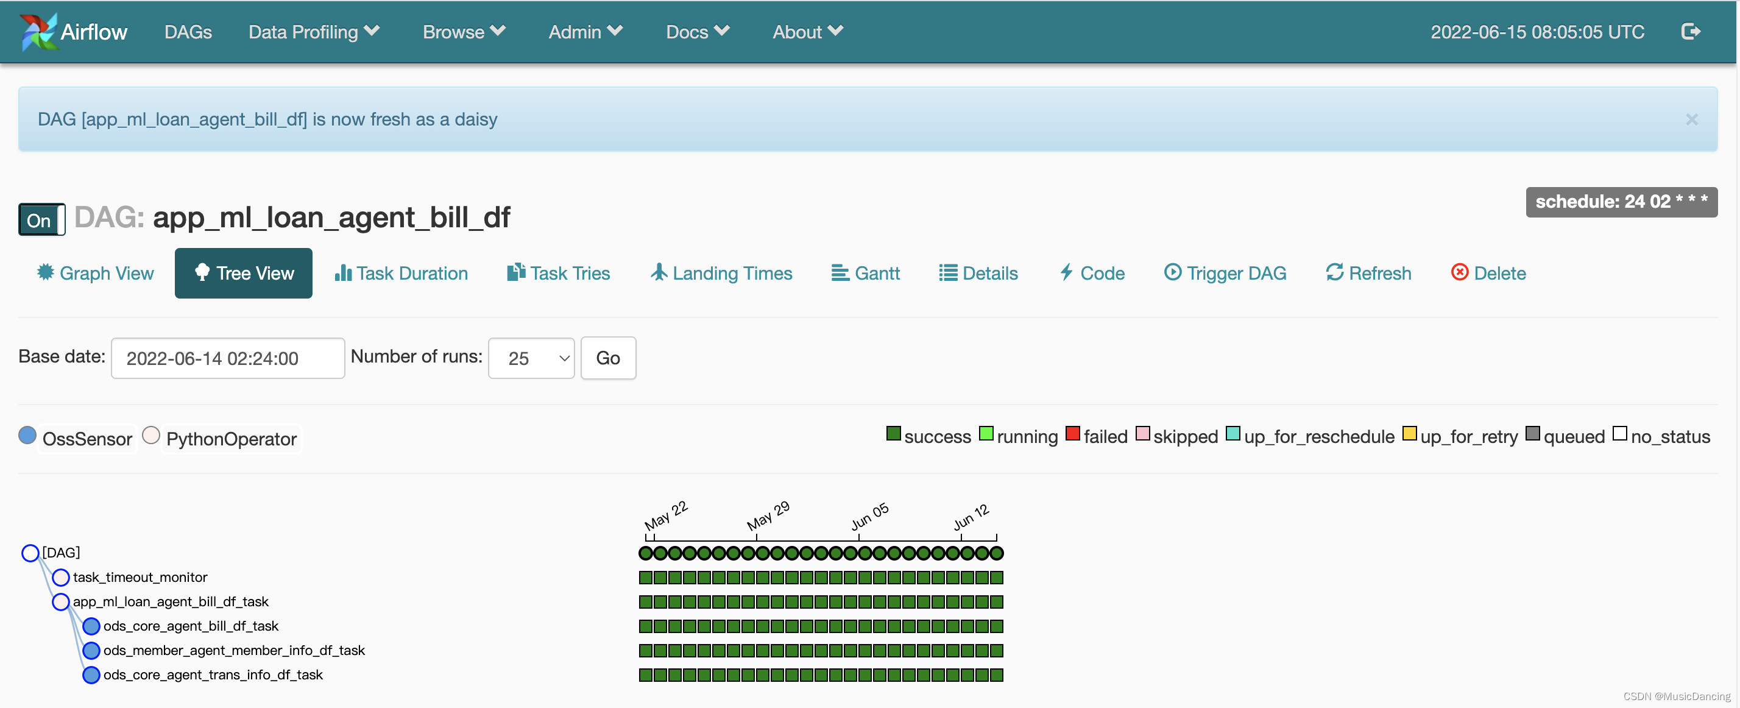Open Graph View via its gear icon
Viewport: 1740px width, 708px height.
click(x=45, y=272)
